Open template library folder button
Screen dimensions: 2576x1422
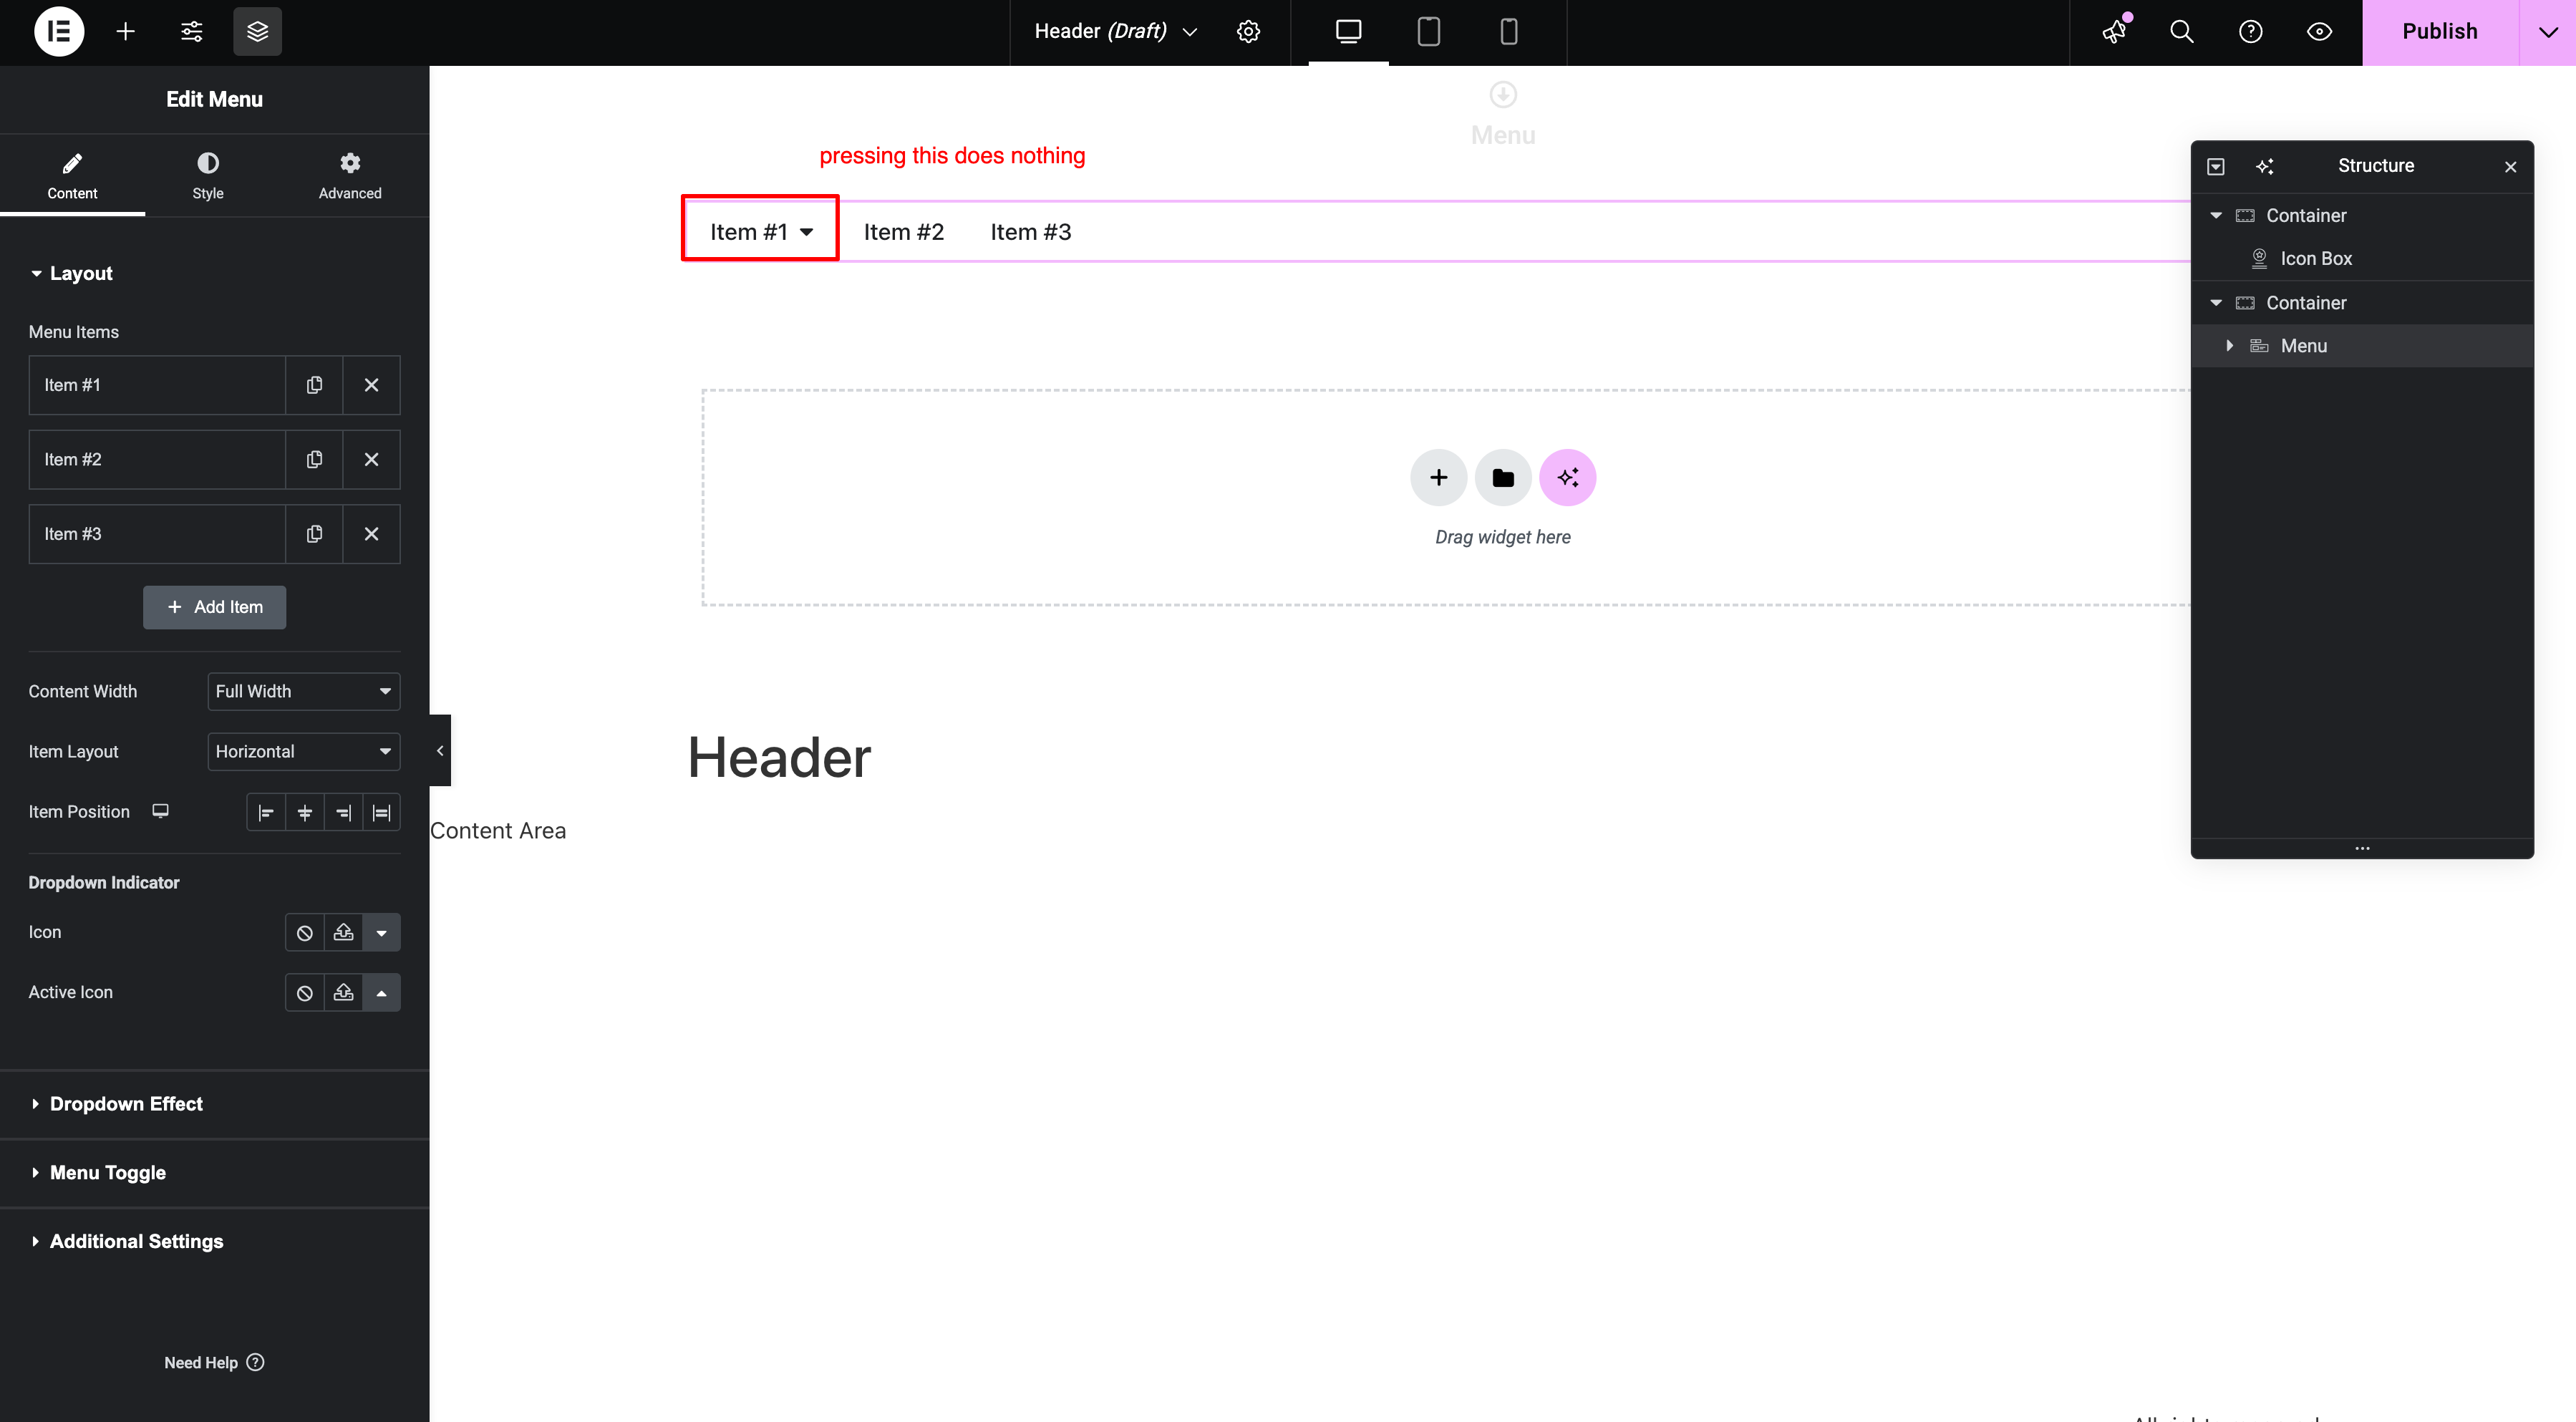click(x=1503, y=477)
